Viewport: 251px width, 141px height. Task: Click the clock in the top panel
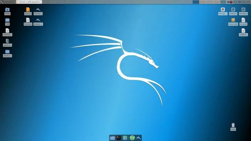coord(223,2)
